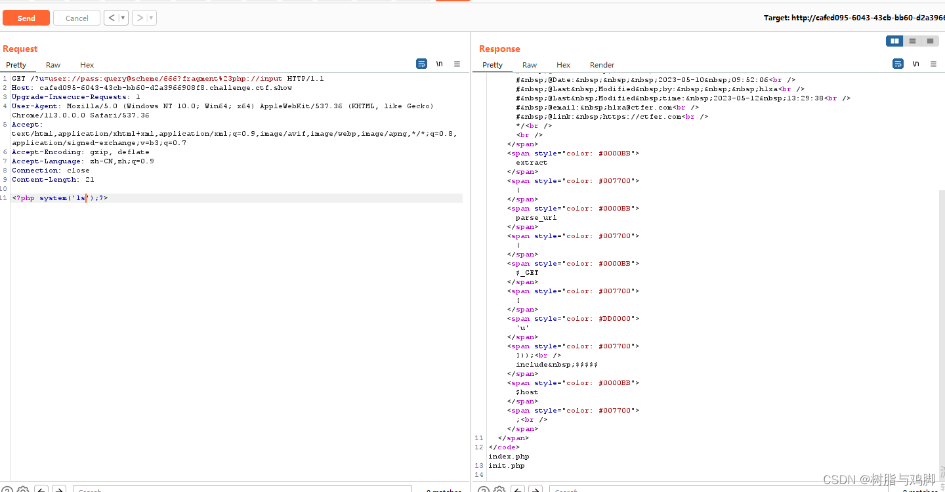
Task: Toggle word wrap in the Request panel
Action: tap(421, 64)
